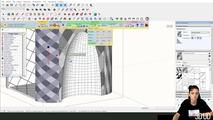Open the Расширения menu

52,2
